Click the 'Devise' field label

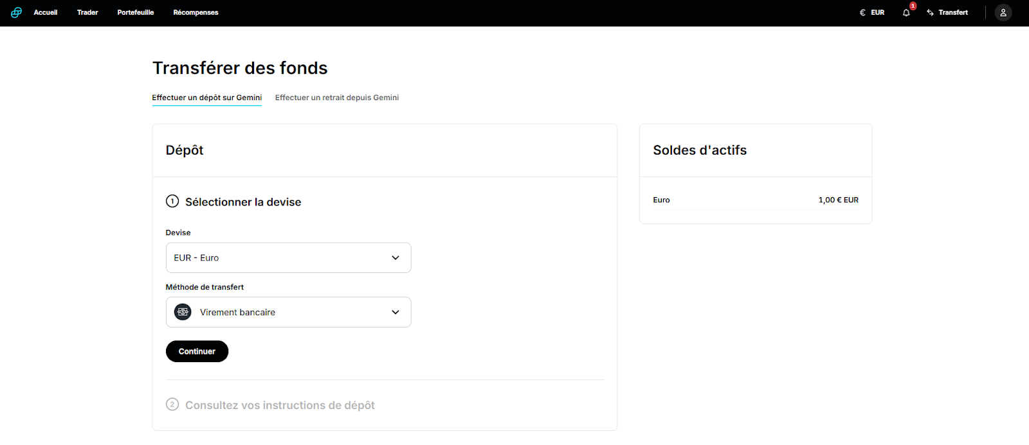click(x=178, y=232)
